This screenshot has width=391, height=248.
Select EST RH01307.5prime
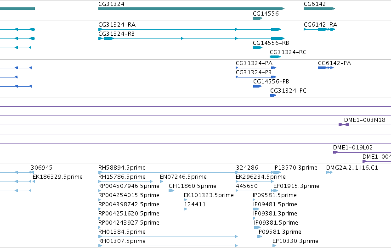coord(168,246)
